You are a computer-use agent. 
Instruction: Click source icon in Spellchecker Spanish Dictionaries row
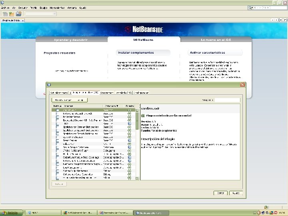pyautogui.click(x=130, y=130)
